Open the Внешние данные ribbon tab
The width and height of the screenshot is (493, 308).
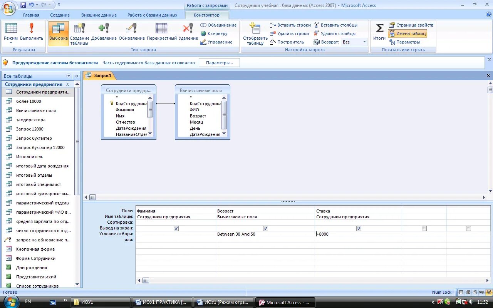[x=99, y=15]
